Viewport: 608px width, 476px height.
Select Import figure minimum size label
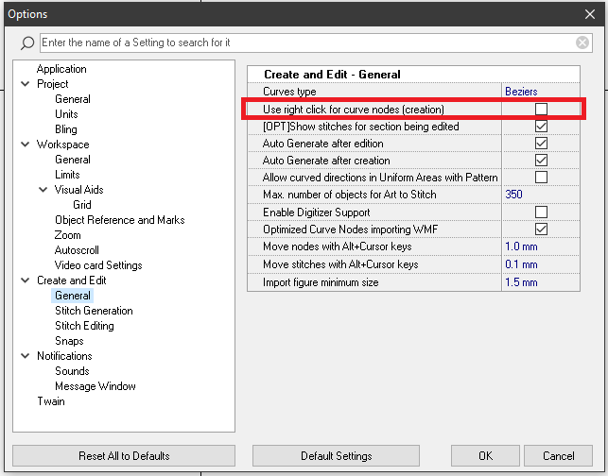[321, 282]
